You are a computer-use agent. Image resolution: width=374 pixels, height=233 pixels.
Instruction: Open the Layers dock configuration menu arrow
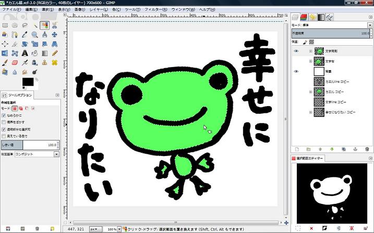coord(370,17)
